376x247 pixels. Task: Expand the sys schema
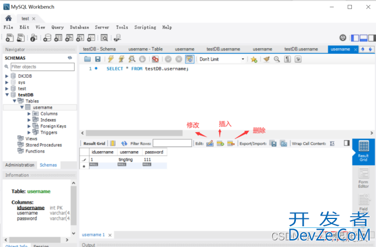tap(7, 82)
